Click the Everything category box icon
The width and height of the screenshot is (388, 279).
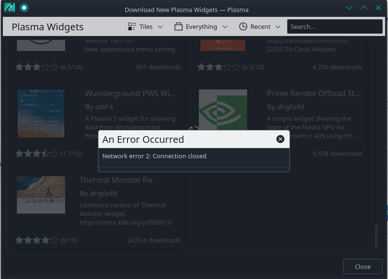tap(179, 26)
